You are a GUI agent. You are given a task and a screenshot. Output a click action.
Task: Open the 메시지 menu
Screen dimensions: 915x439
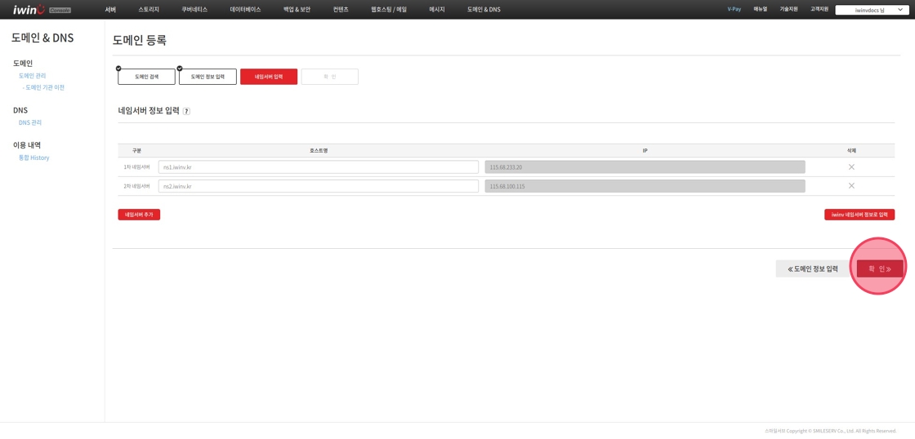click(x=438, y=9)
